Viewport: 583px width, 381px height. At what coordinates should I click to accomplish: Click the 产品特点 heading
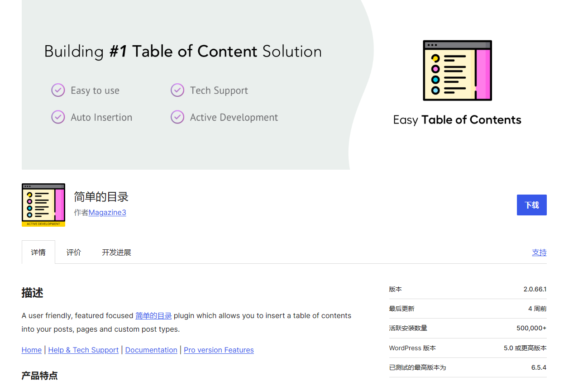(x=39, y=376)
